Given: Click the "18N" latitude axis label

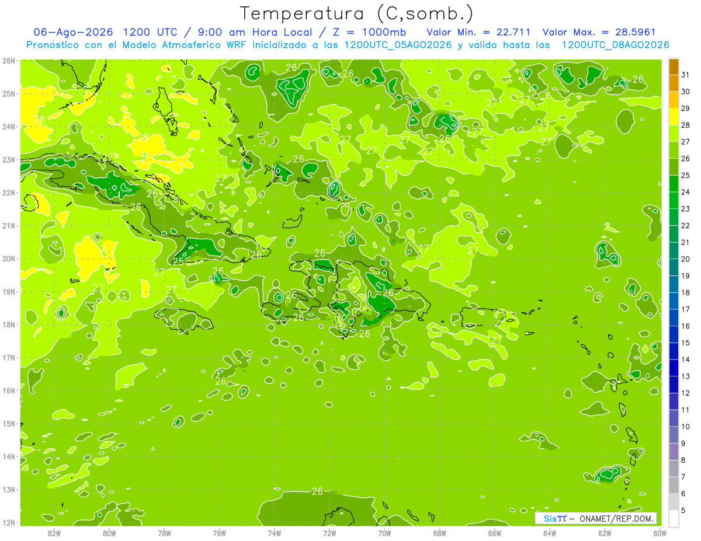Looking at the screenshot, I should click(x=9, y=324).
